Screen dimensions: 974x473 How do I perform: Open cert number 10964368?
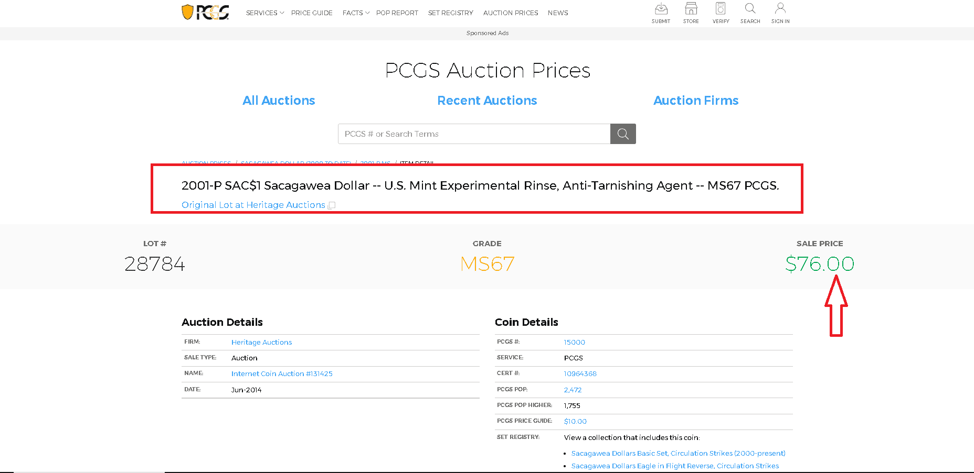point(579,373)
